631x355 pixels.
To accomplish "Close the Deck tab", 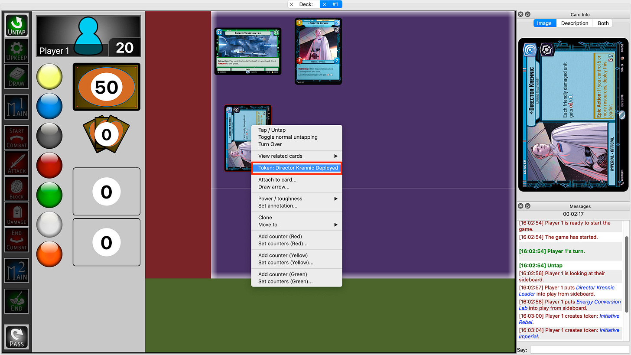I will pyautogui.click(x=292, y=4).
